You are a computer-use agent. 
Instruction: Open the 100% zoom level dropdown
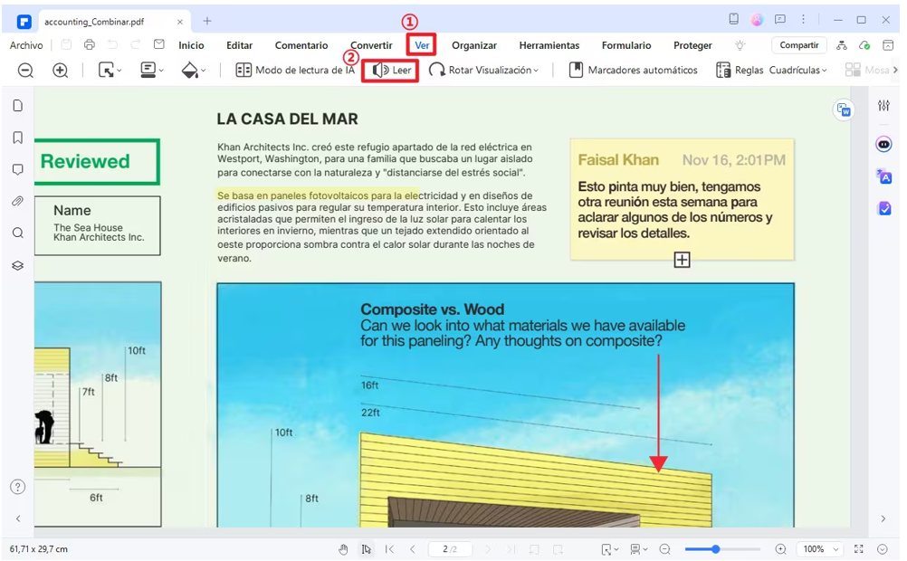[x=820, y=549]
